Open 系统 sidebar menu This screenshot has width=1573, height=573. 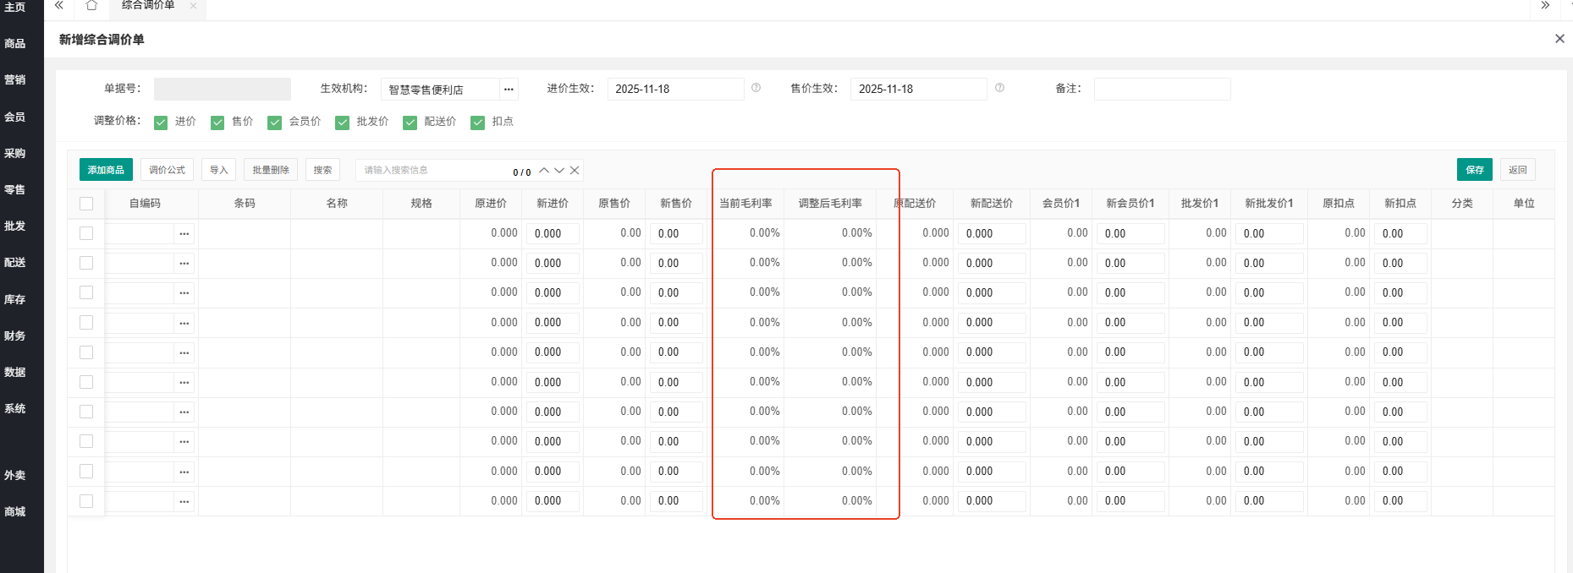14,409
